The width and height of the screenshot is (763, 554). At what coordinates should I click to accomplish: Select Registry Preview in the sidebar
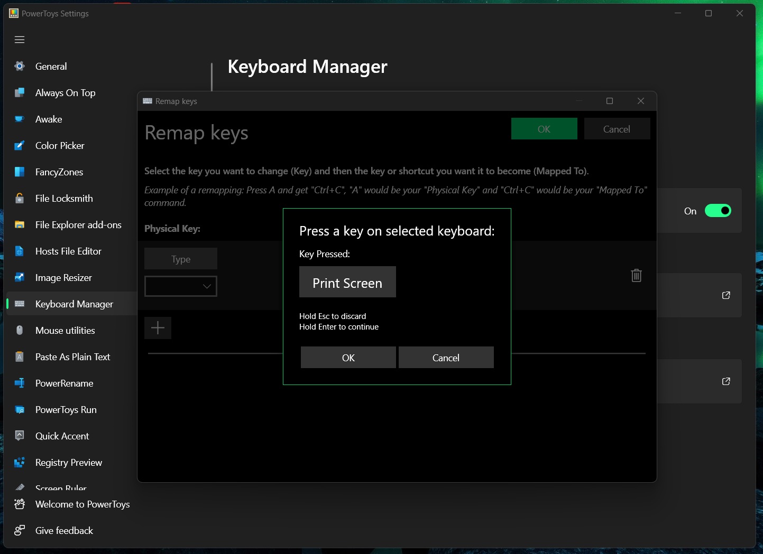click(x=20, y=462)
